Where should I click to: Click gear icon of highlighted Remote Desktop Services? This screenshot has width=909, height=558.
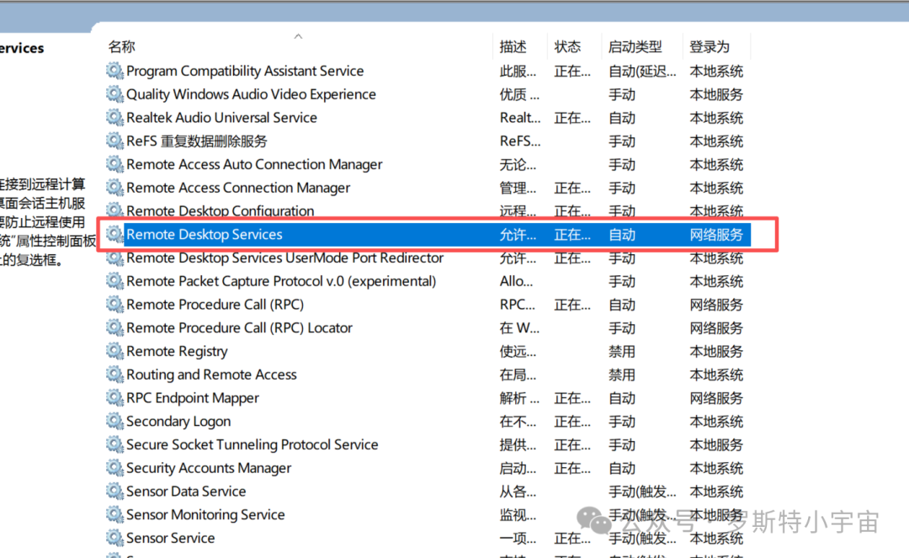point(114,234)
